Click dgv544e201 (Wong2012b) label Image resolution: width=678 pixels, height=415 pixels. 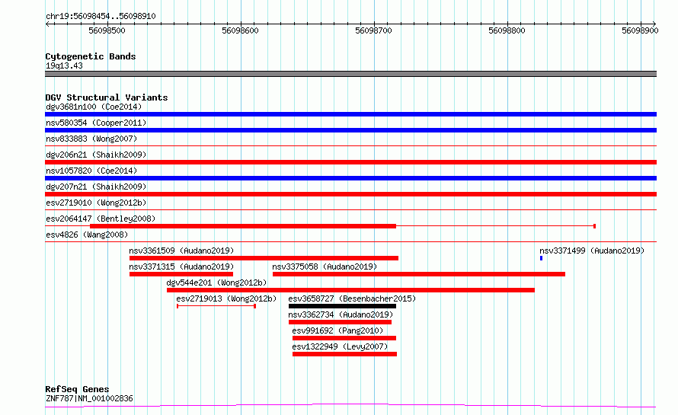click(216, 283)
